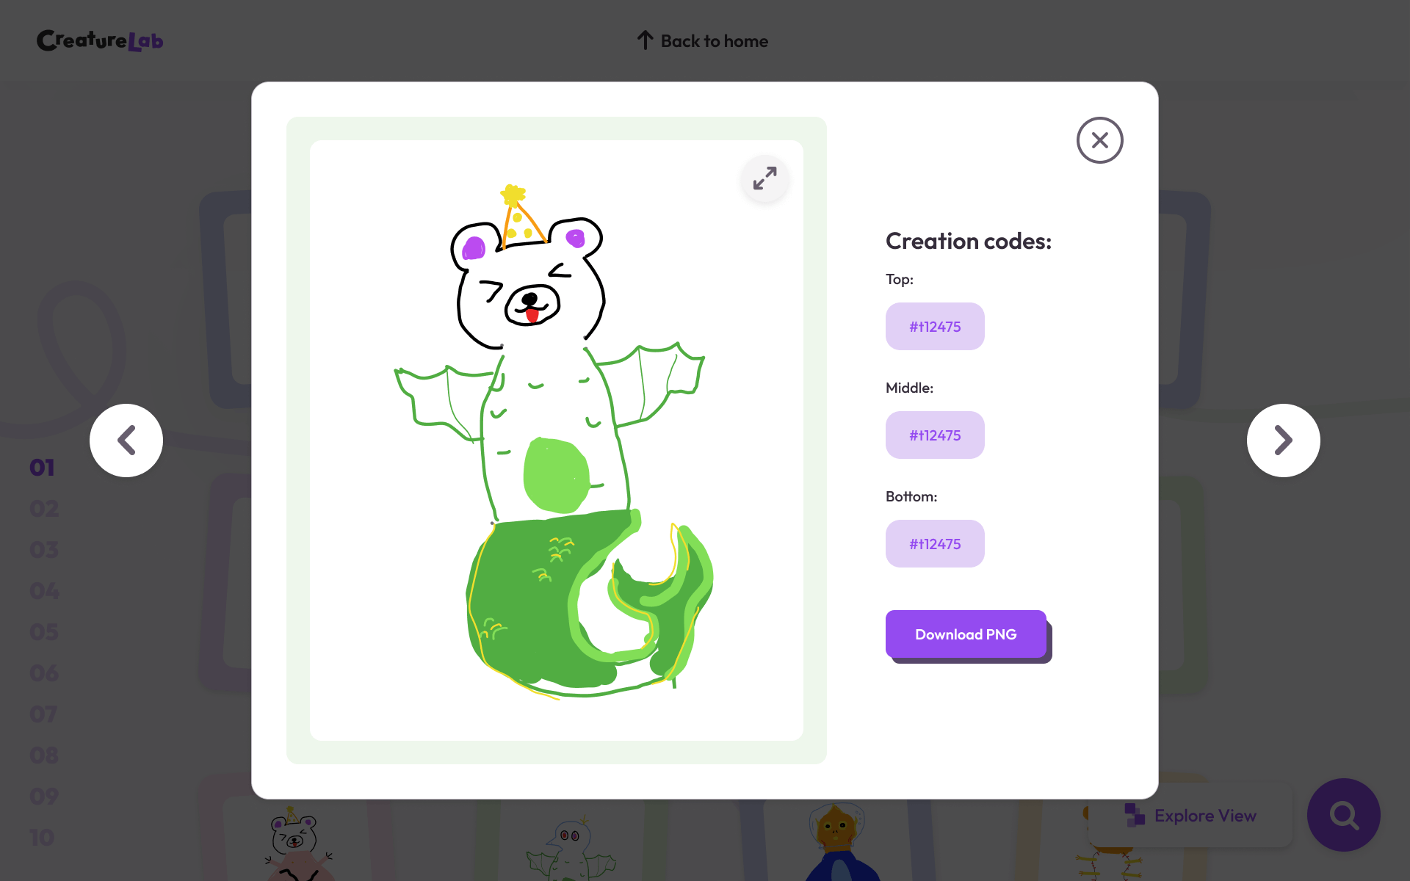This screenshot has height=881, width=1410.
Task: Go to the next creature
Action: 1283,440
